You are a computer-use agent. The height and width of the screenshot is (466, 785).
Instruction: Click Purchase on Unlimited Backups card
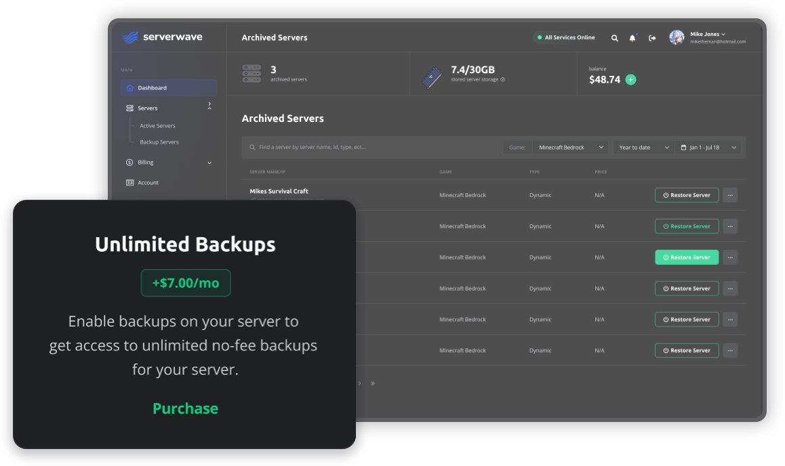point(185,408)
